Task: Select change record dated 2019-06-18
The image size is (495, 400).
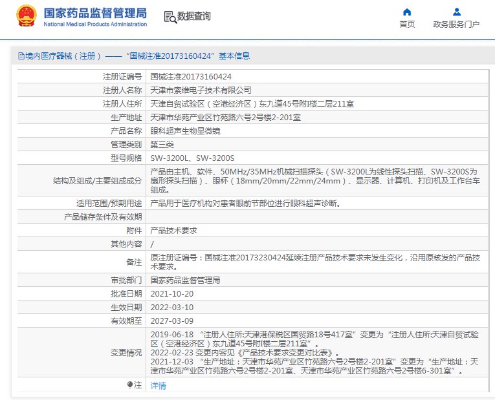Action: (x=314, y=339)
